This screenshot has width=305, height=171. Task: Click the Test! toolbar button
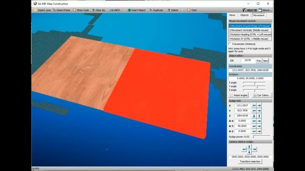(x=192, y=10)
